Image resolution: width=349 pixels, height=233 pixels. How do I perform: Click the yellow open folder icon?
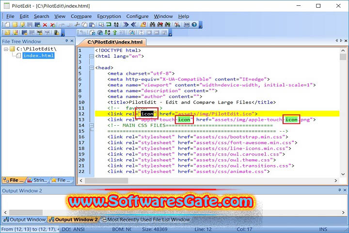pyautogui.click(x=15, y=25)
